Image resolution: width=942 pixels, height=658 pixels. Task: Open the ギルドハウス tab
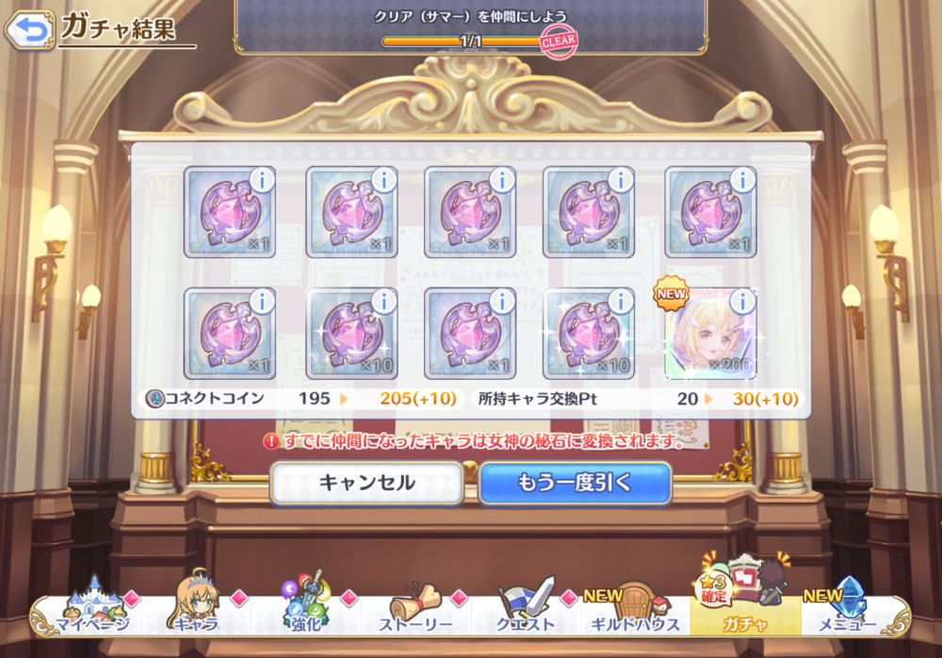click(636, 609)
